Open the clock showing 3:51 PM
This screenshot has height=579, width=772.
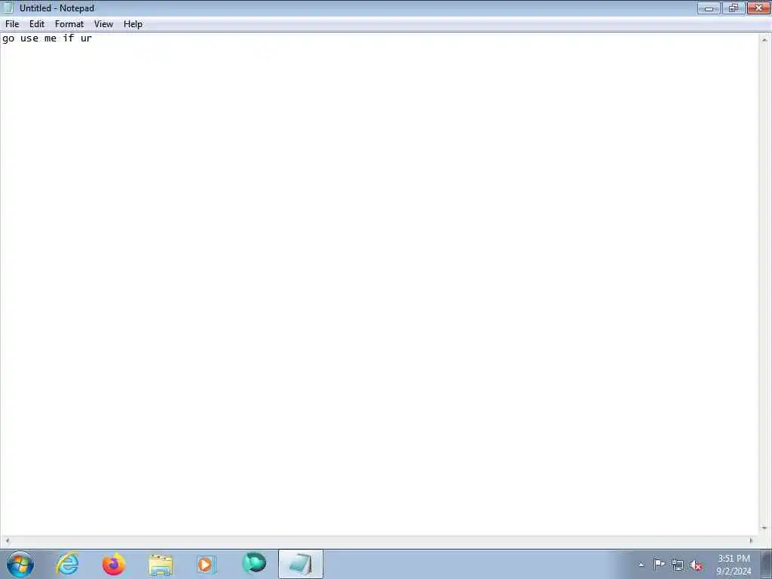pyautogui.click(x=734, y=565)
